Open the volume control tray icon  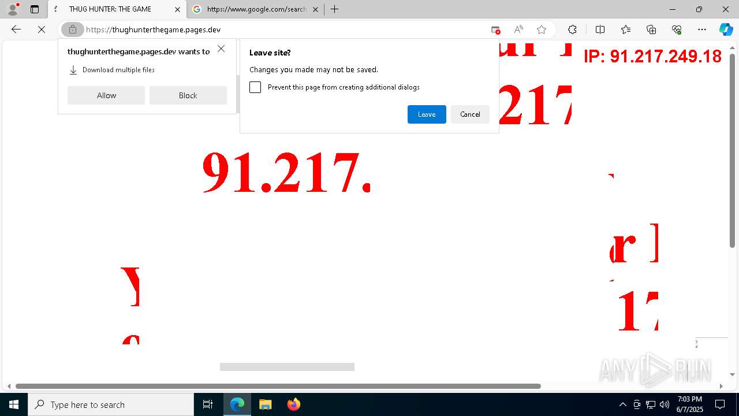tap(665, 404)
